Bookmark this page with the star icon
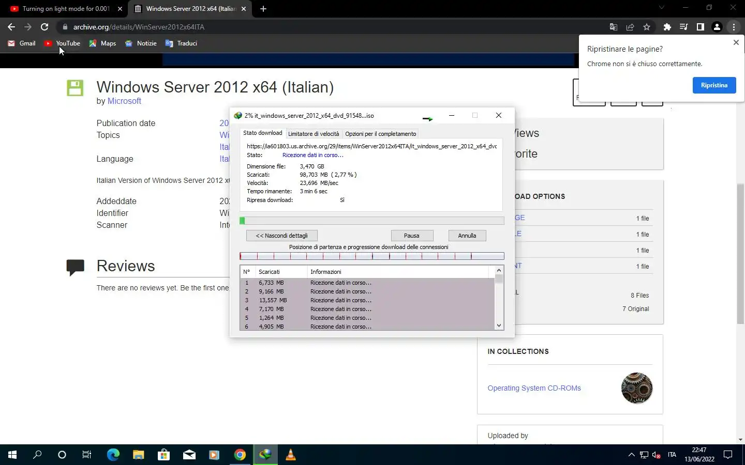 647,27
